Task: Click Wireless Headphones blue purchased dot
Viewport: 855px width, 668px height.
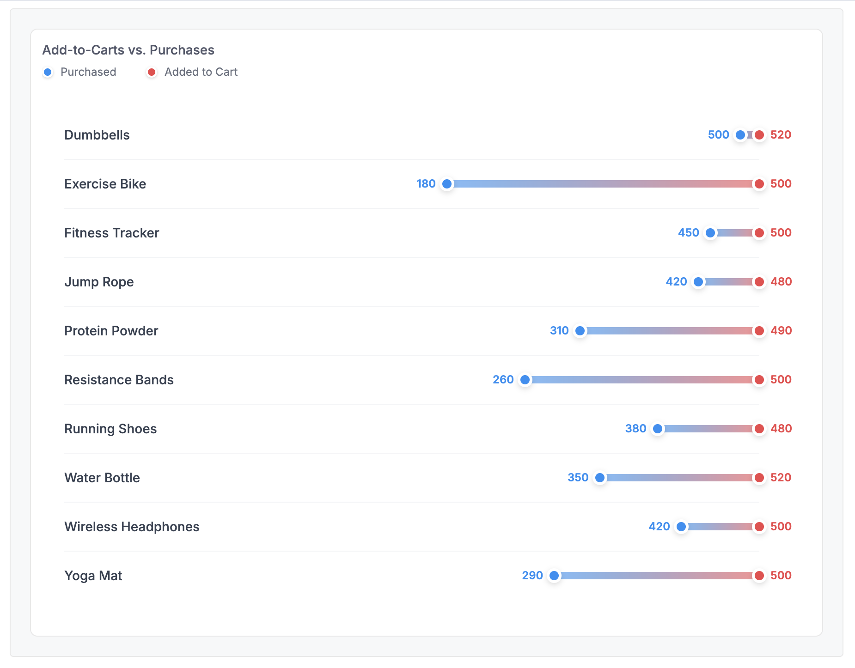Action: tap(681, 527)
